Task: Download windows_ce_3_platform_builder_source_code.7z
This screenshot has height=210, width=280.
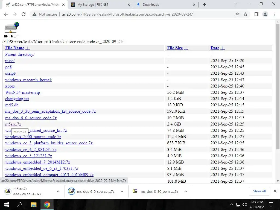Action: (x=49, y=143)
